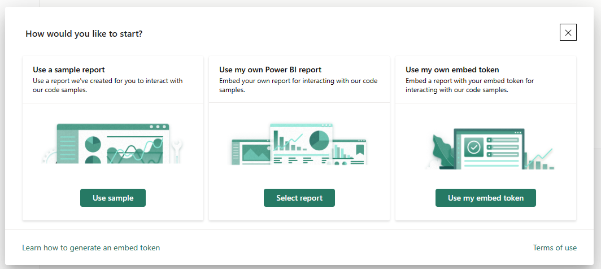
Task: Click the own Power BI report illustration
Action: coord(299,144)
